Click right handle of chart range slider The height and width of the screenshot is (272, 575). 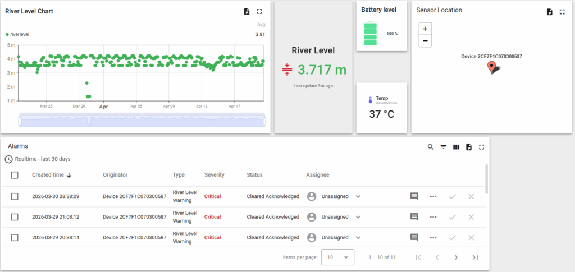pyautogui.click(x=264, y=121)
